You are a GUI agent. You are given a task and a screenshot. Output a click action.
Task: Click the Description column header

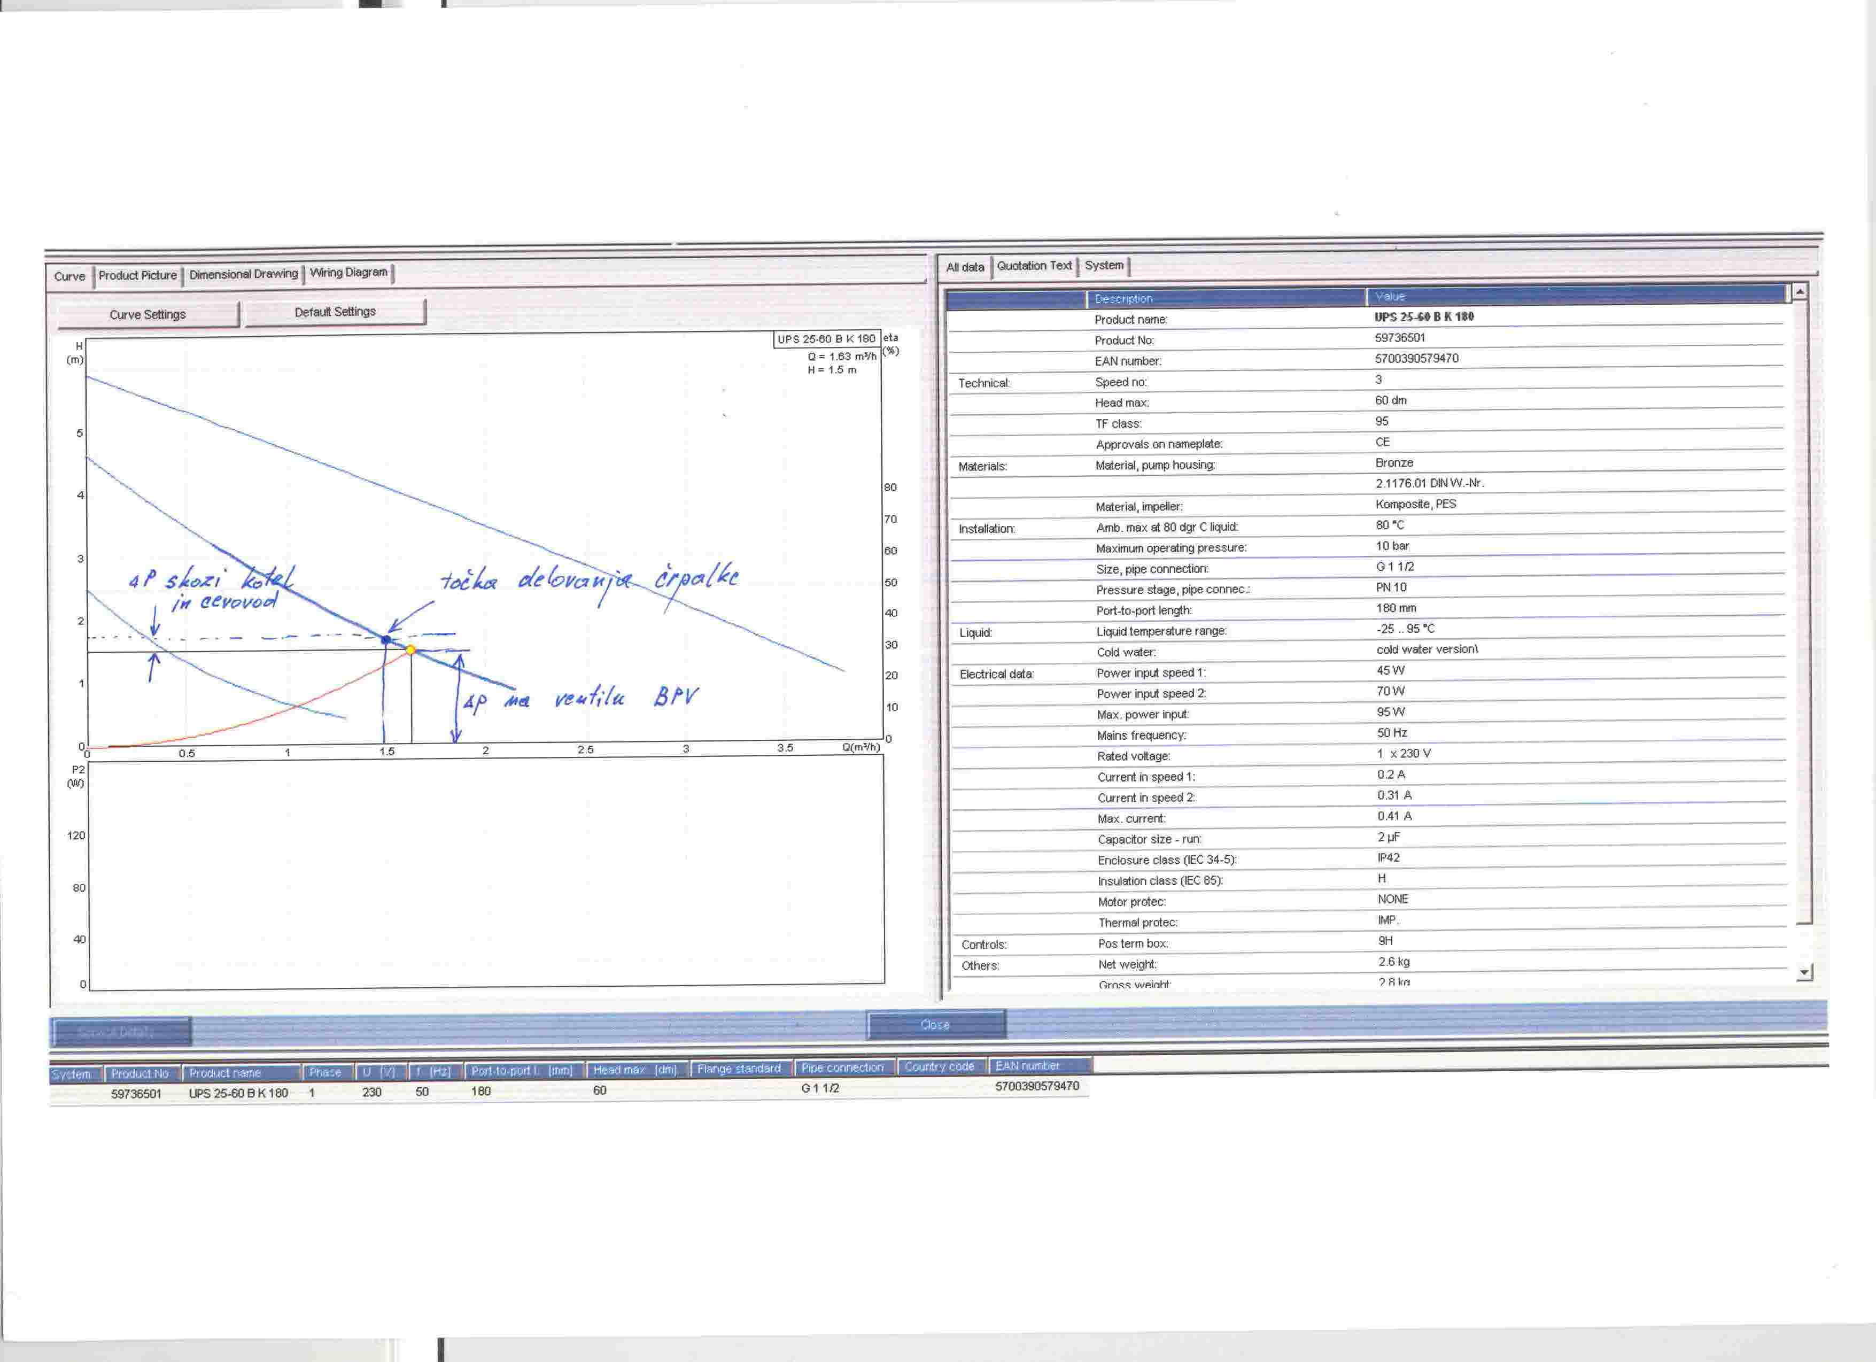pos(1226,298)
